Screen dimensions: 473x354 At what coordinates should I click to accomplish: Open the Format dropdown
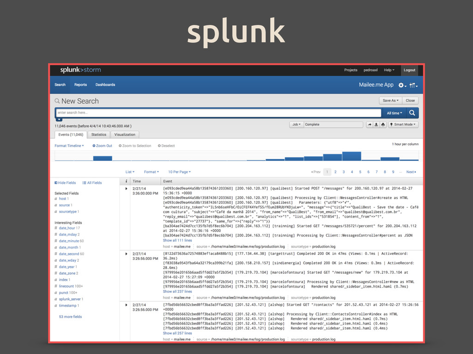pos(151,172)
